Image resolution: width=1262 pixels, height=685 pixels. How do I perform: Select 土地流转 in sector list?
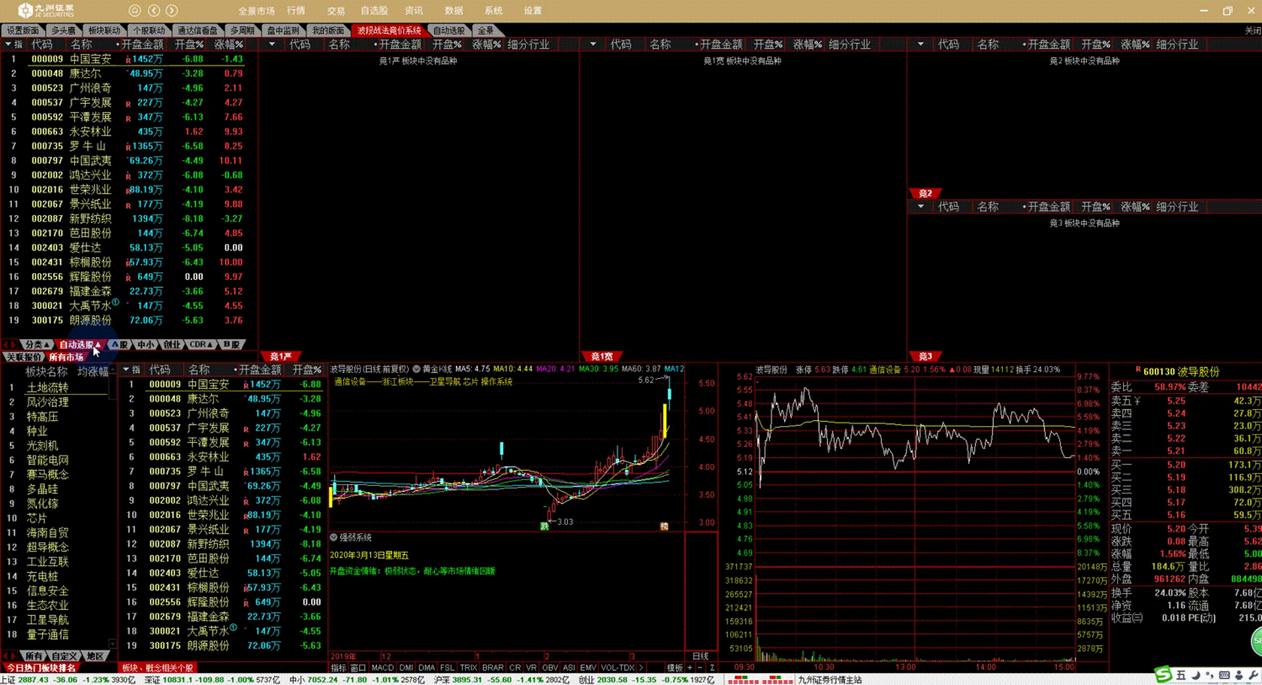[x=47, y=387]
